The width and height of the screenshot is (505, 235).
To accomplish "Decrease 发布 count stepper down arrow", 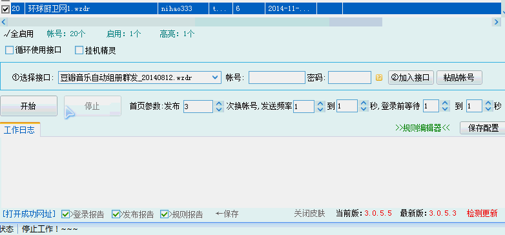I will click(220, 110).
